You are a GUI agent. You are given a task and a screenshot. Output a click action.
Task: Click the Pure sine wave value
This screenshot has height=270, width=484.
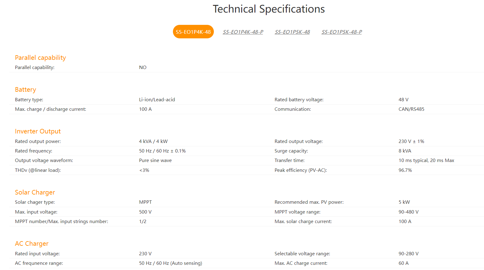pyautogui.click(x=155, y=160)
